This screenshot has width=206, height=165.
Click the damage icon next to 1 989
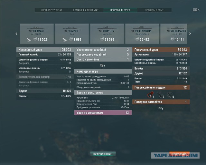[x=71, y=39]
